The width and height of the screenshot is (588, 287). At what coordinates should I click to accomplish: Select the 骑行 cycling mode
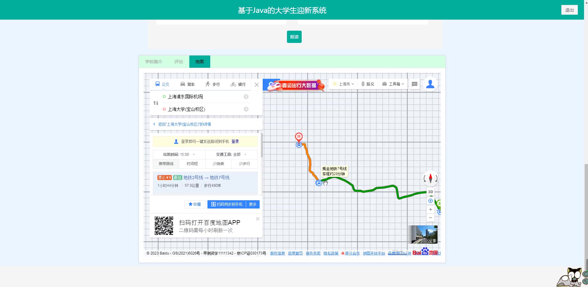coord(238,84)
